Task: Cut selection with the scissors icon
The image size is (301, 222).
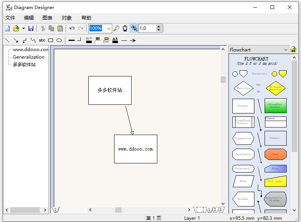Action: 43,28
